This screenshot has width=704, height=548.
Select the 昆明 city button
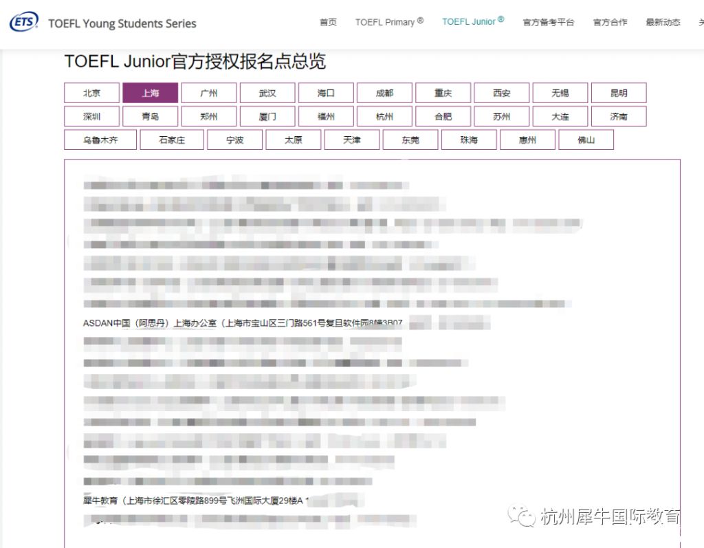pos(619,93)
